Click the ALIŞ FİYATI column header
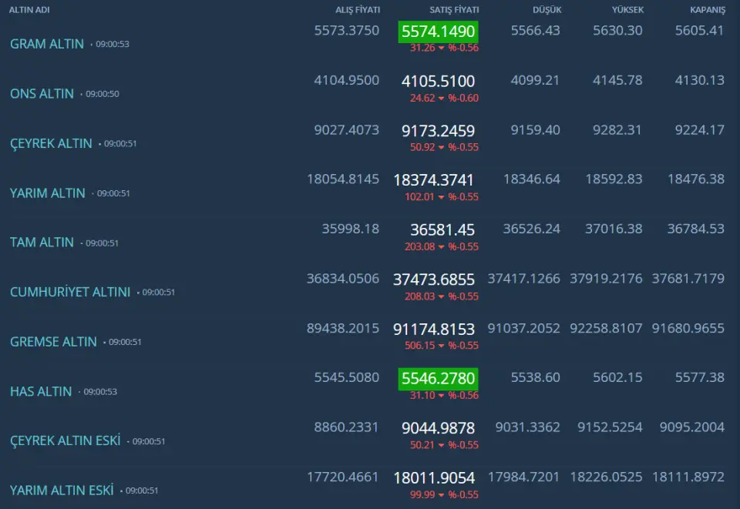 point(358,10)
